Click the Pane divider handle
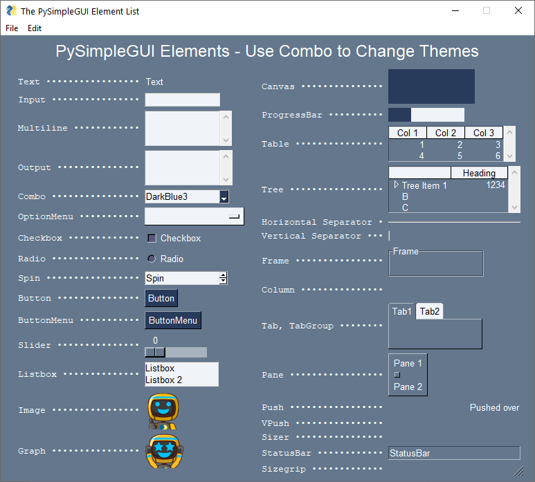This screenshot has width=535, height=482. (397, 375)
